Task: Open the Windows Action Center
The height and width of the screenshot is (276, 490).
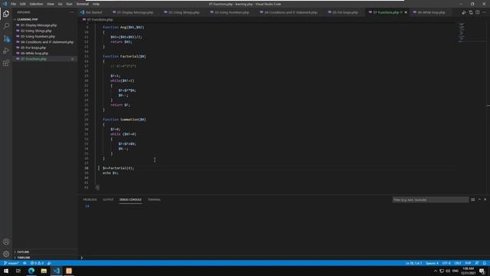Action: click(482, 271)
